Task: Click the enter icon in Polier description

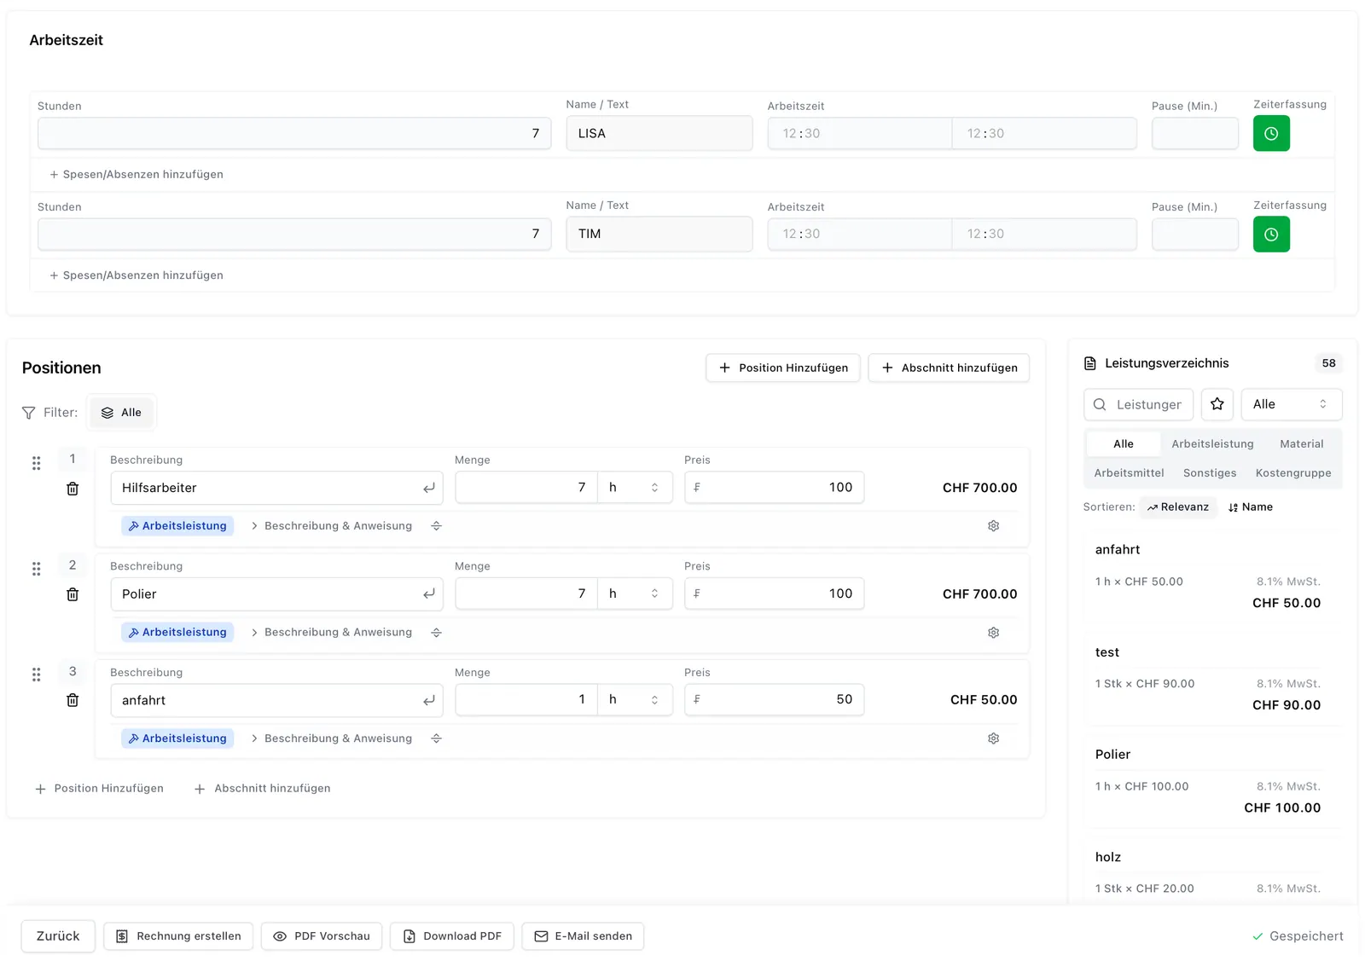Action: (x=429, y=594)
